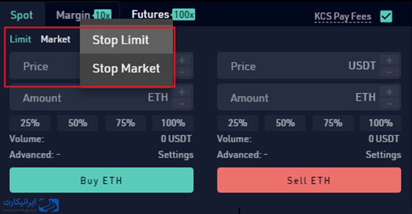412x214 pixels.
Task: Increase the buy Amount ETH plus stepper
Action: [x=182, y=92]
